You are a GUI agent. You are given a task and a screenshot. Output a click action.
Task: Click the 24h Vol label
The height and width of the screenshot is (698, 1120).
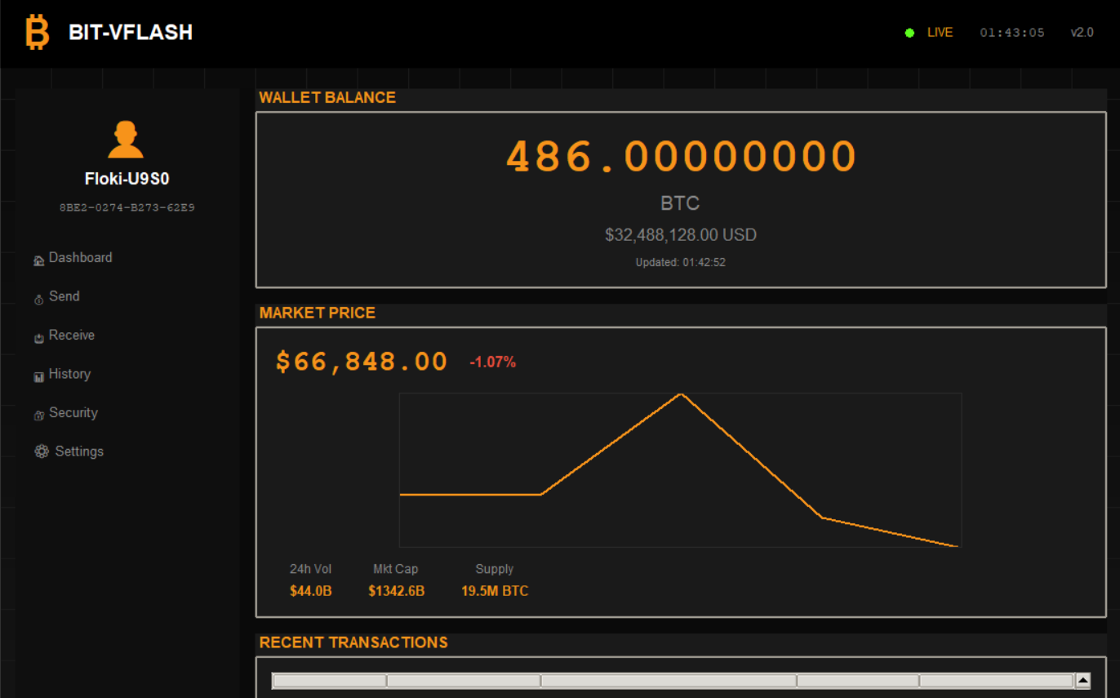coord(310,569)
